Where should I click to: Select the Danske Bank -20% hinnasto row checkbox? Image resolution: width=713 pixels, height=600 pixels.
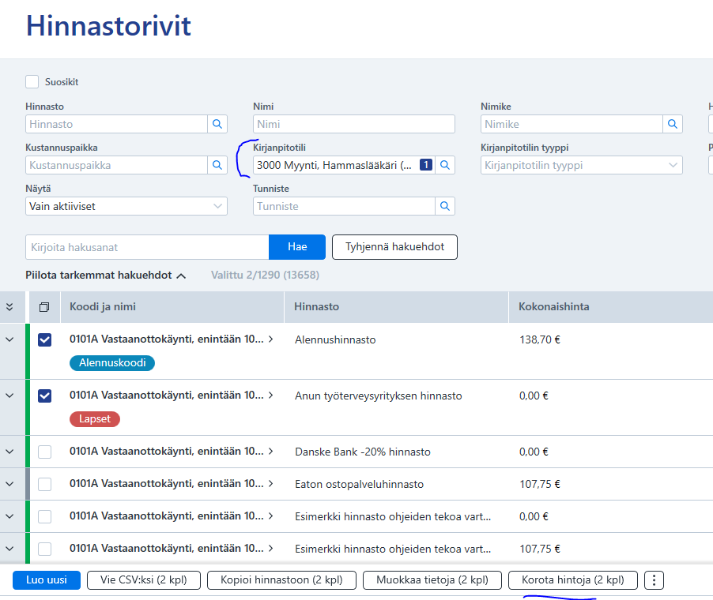tap(45, 452)
